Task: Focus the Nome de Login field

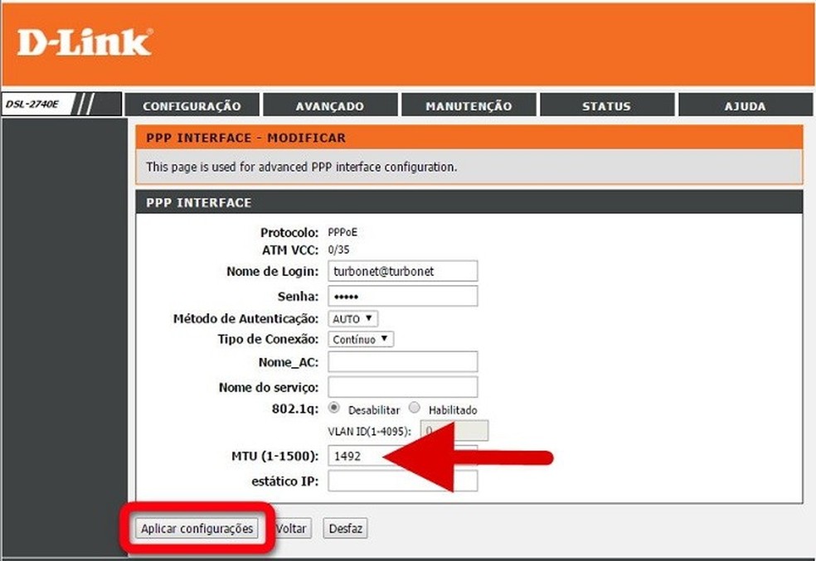Action: 402,271
